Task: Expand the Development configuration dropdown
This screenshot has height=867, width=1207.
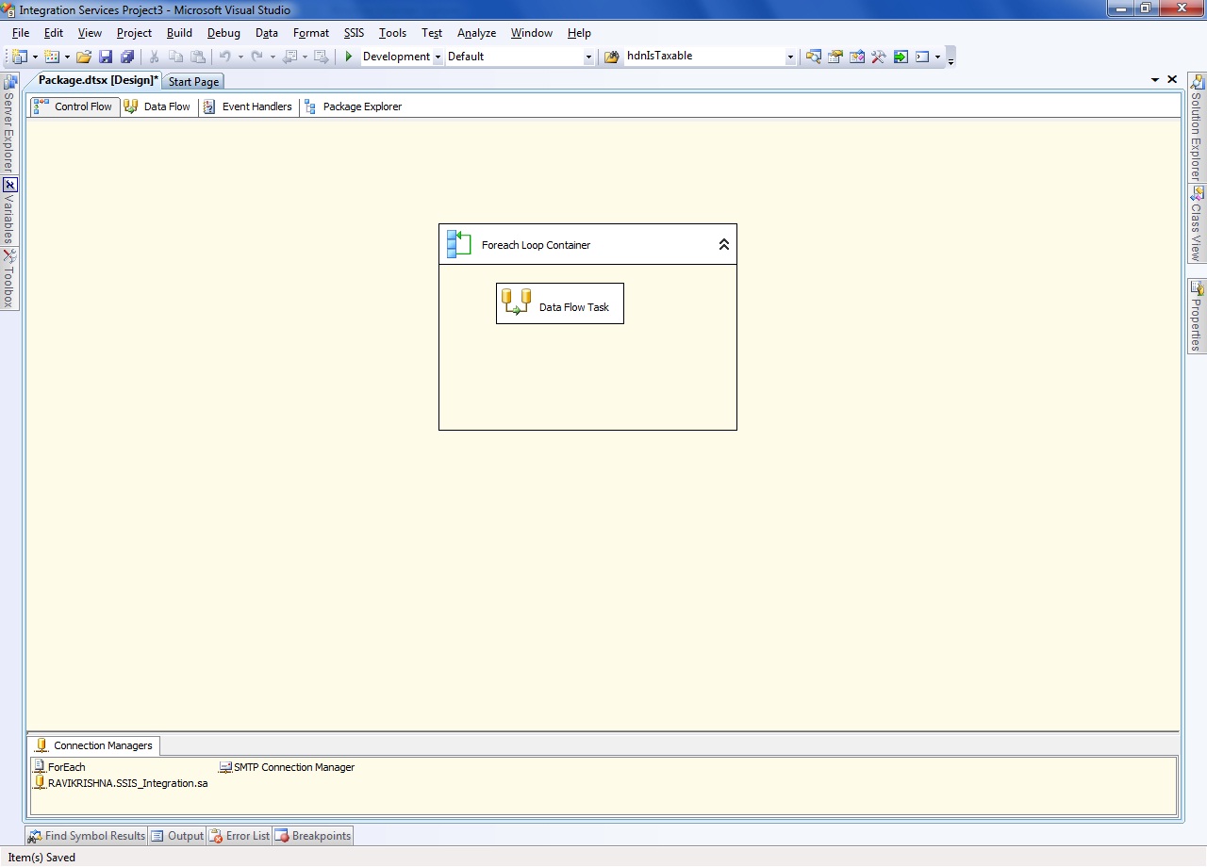Action: click(x=438, y=56)
